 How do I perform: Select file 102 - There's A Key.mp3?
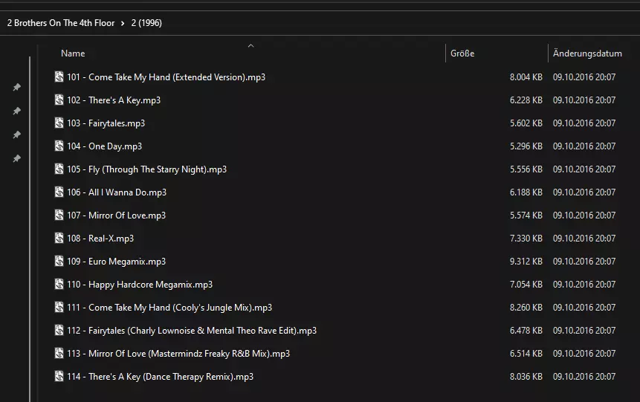(114, 100)
